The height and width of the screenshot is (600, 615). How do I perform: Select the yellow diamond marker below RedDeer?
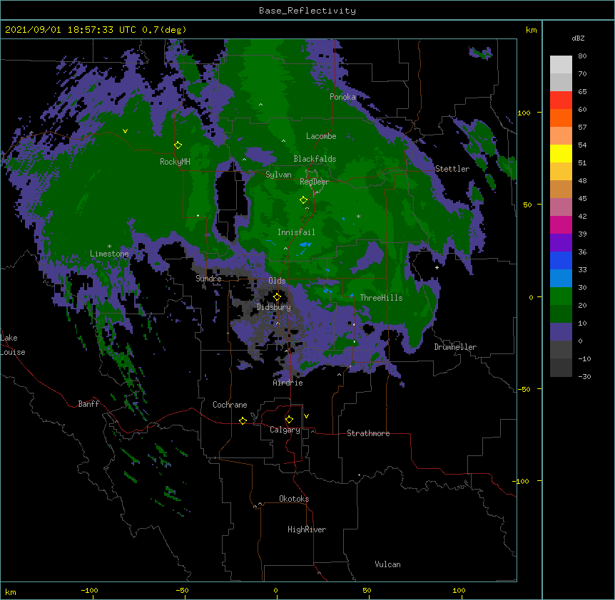[303, 200]
